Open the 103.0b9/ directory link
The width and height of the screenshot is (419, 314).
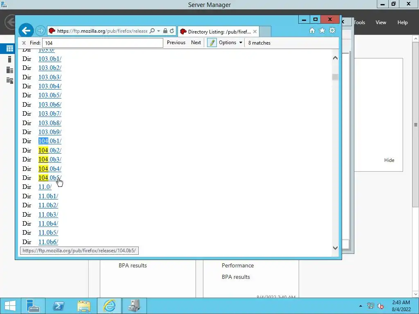coord(50,132)
